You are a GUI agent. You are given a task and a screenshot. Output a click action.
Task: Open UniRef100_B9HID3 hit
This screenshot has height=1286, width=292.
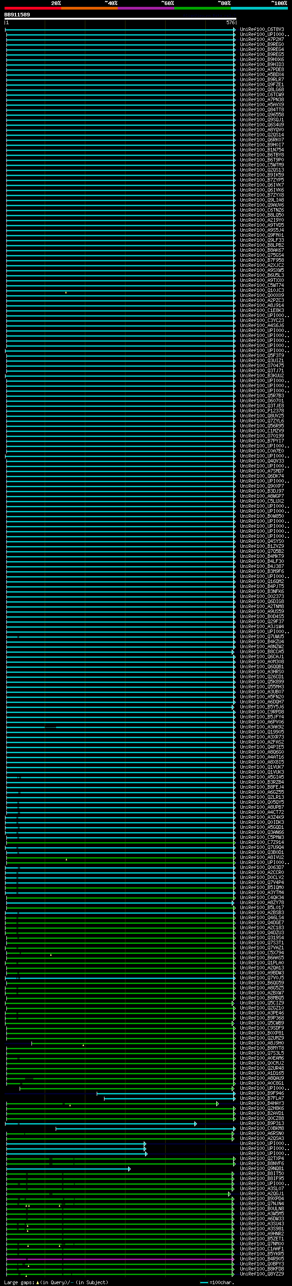(262, 64)
